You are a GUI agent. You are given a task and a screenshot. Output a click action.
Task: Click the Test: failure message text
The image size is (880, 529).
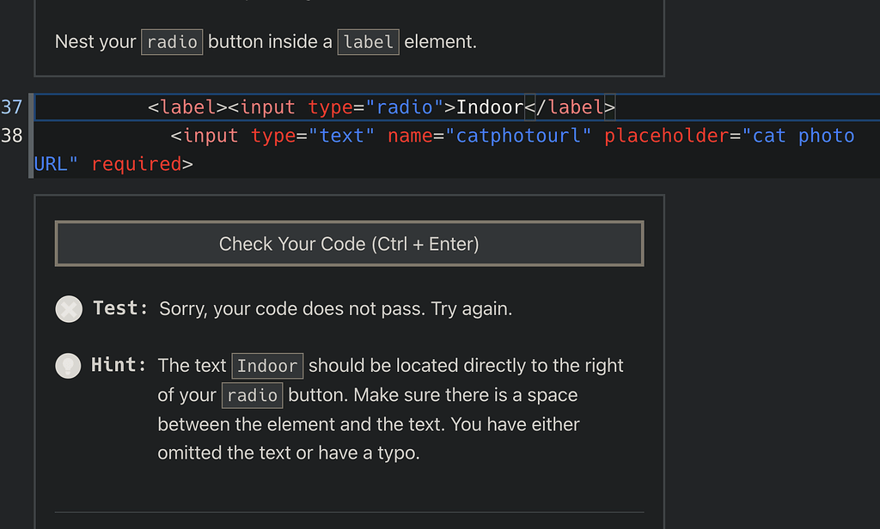(x=335, y=308)
